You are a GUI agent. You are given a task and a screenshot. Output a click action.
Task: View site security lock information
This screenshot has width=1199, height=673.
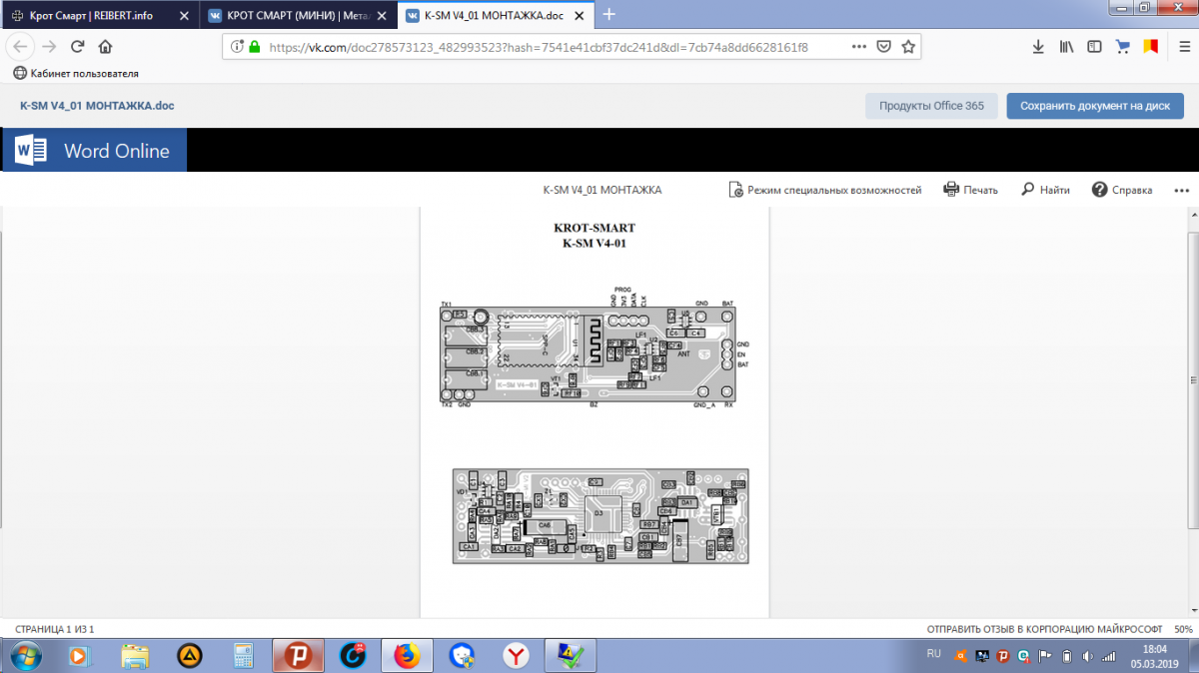(x=254, y=47)
